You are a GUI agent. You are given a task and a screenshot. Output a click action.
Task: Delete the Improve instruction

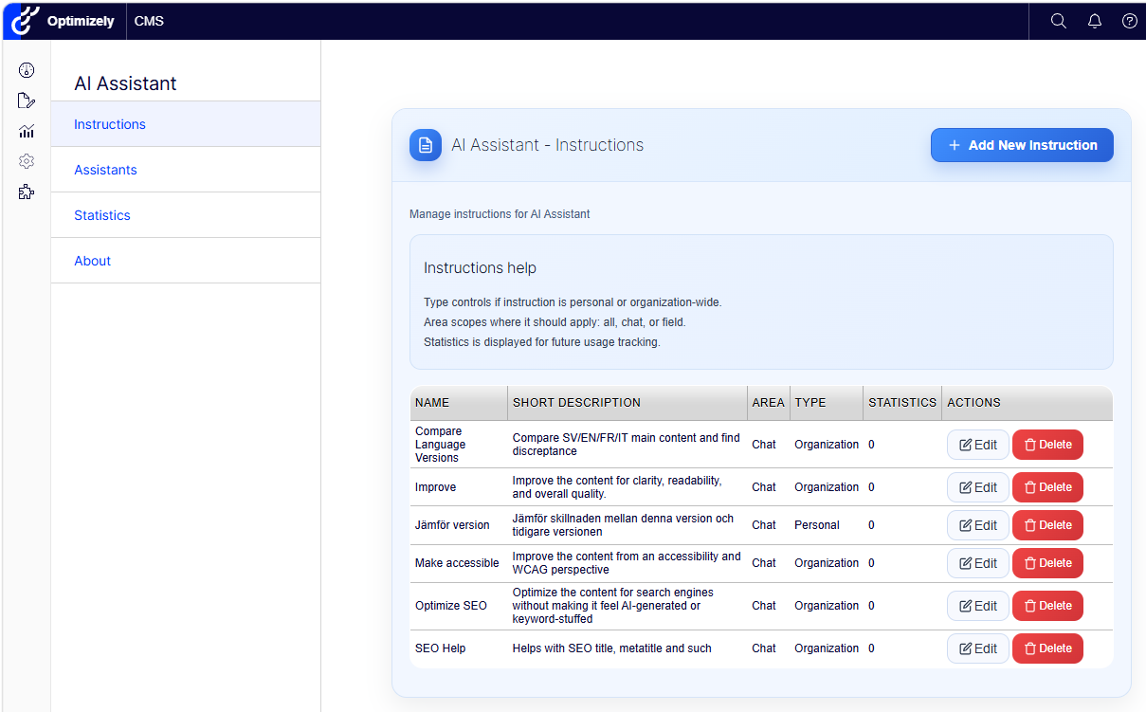point(1047,487)
